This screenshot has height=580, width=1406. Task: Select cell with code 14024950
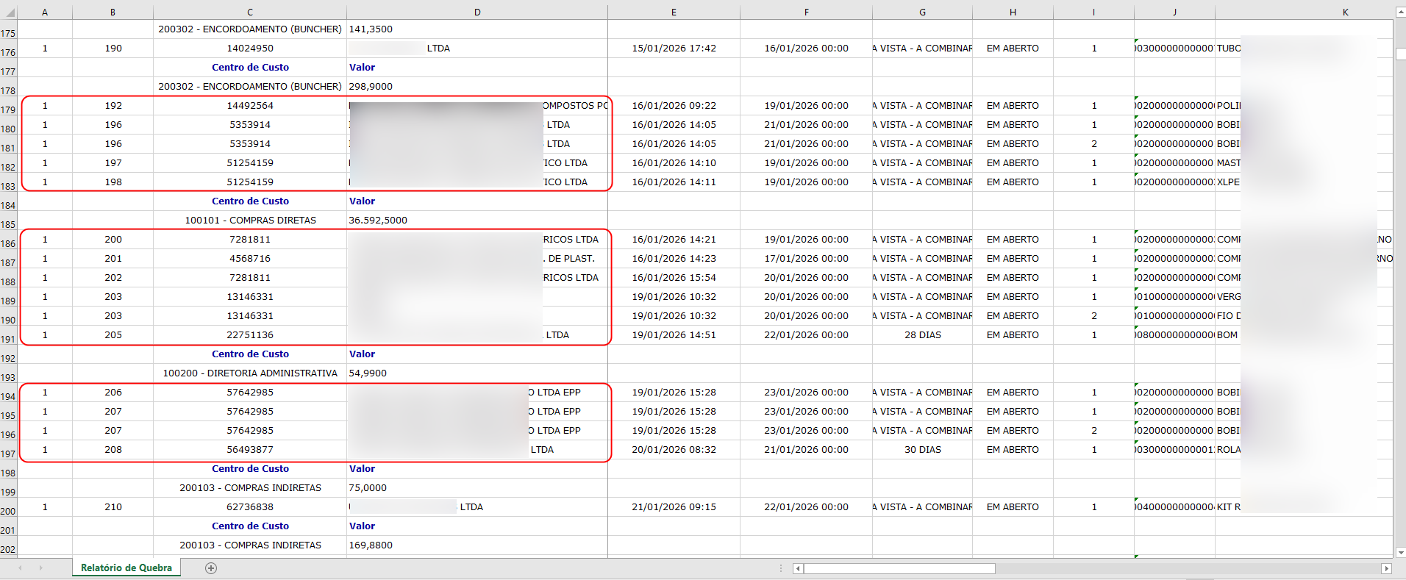(250, 49)
